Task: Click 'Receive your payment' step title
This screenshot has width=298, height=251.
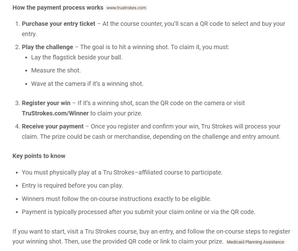Action: tap(53, 126)
